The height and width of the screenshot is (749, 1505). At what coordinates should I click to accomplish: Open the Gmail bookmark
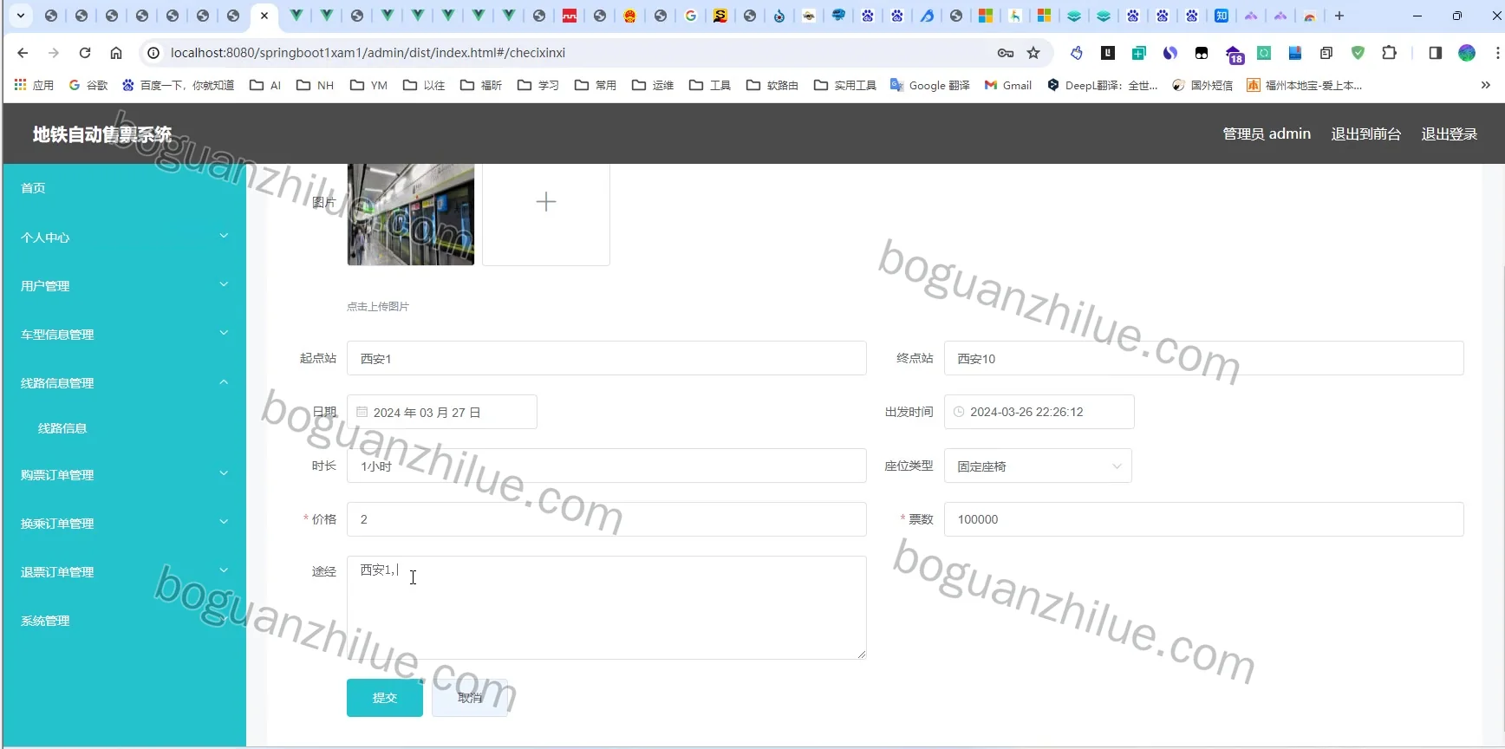[x=1008, y=85]
